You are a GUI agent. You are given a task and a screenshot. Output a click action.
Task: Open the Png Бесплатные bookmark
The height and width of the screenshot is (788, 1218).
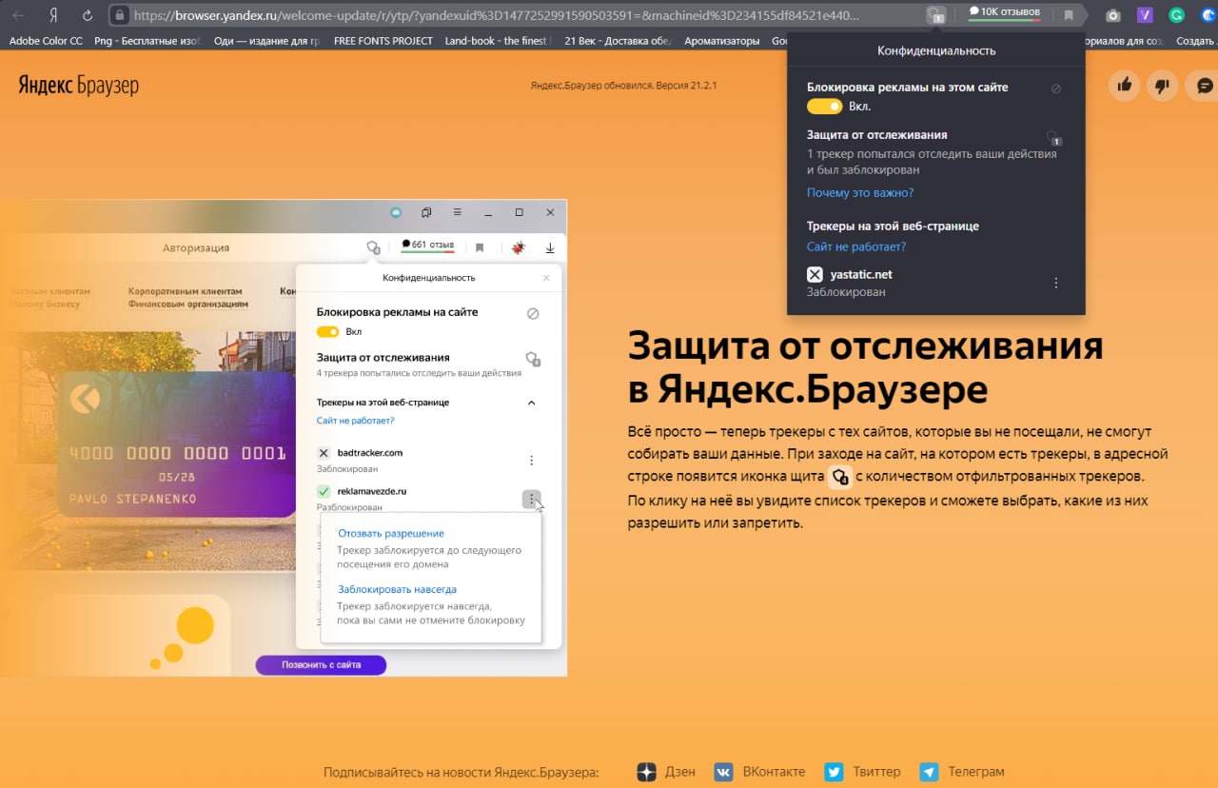[x=147, y=41]
